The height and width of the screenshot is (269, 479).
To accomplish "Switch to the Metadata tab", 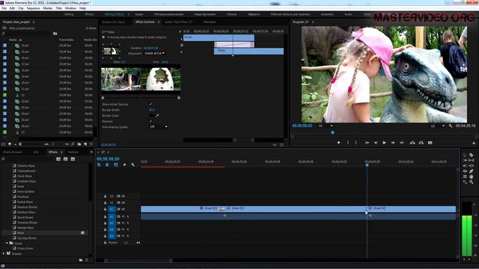I will click(210, 22).
